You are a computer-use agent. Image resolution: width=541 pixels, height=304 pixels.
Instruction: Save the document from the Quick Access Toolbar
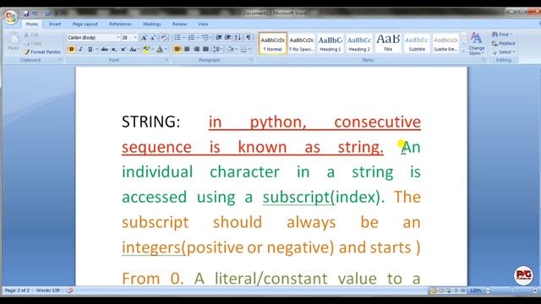(26, 14)
